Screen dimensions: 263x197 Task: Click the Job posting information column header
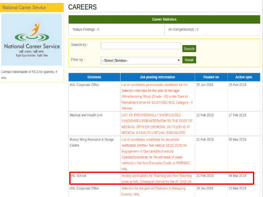pos(157,77)
